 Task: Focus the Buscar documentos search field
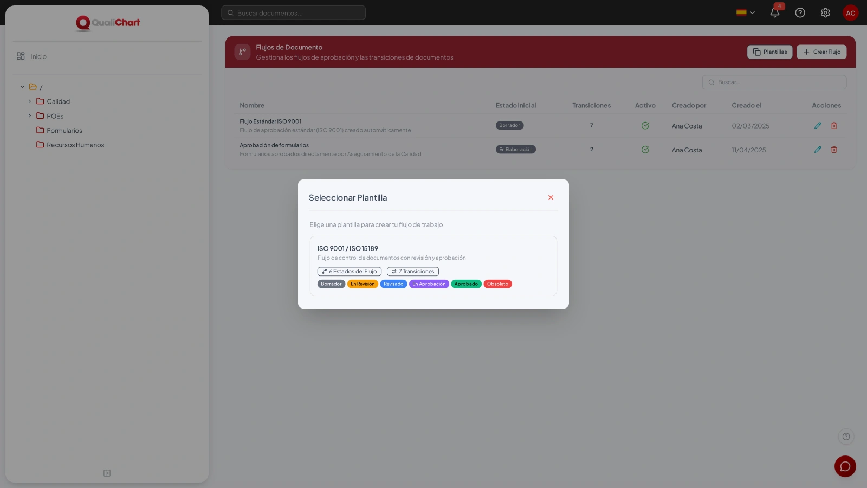coord(293,12)
